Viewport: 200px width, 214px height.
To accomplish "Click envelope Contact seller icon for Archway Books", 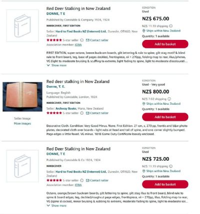I will (x=87, y=113).
